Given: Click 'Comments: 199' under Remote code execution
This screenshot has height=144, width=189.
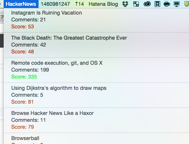Looking at the screenshot, I should (x=30, y=70).
